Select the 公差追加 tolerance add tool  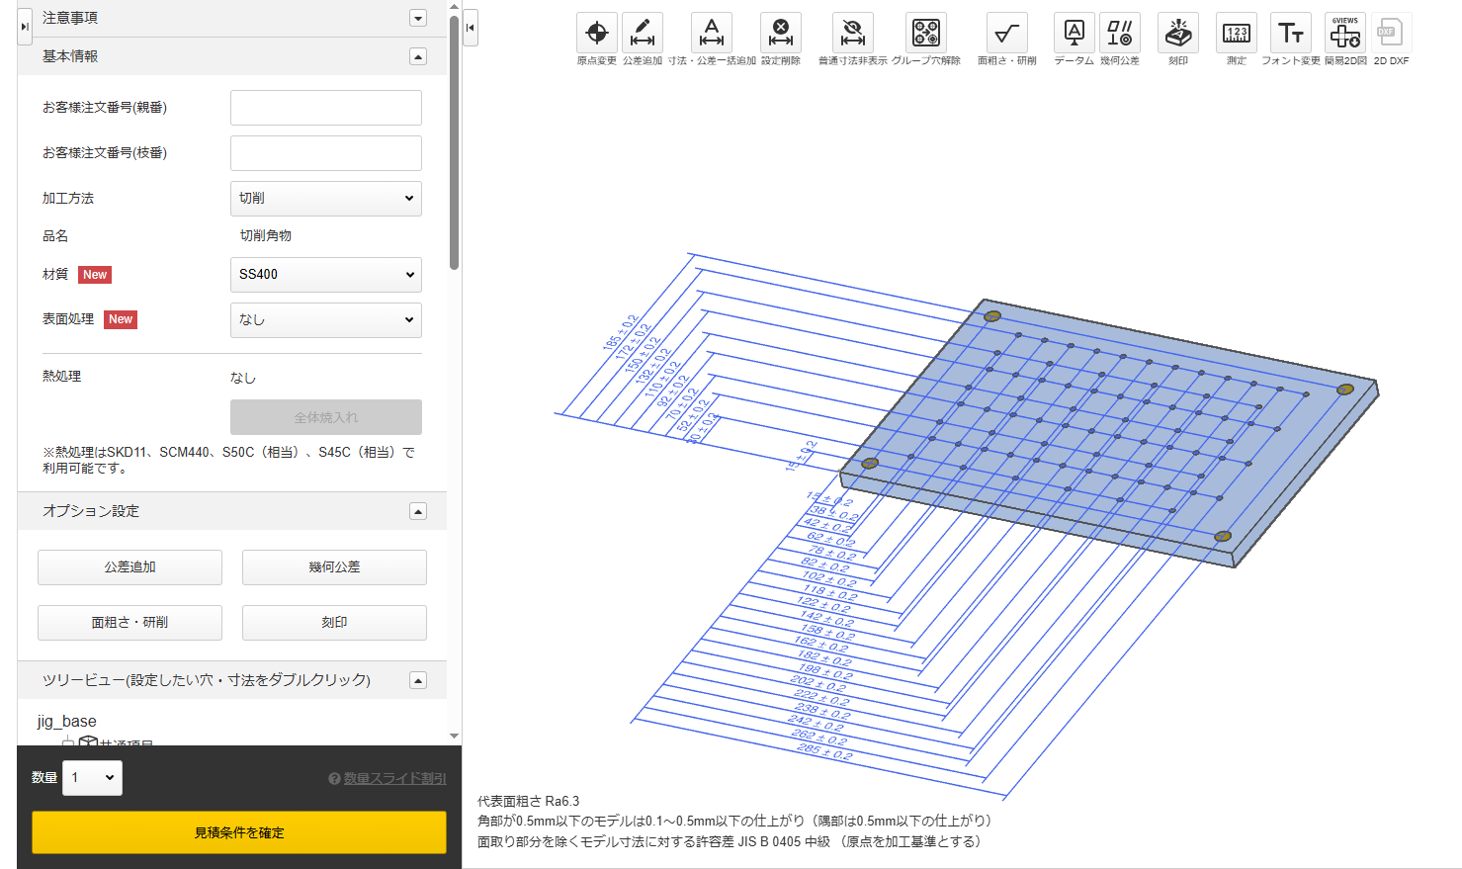point(643,34)
